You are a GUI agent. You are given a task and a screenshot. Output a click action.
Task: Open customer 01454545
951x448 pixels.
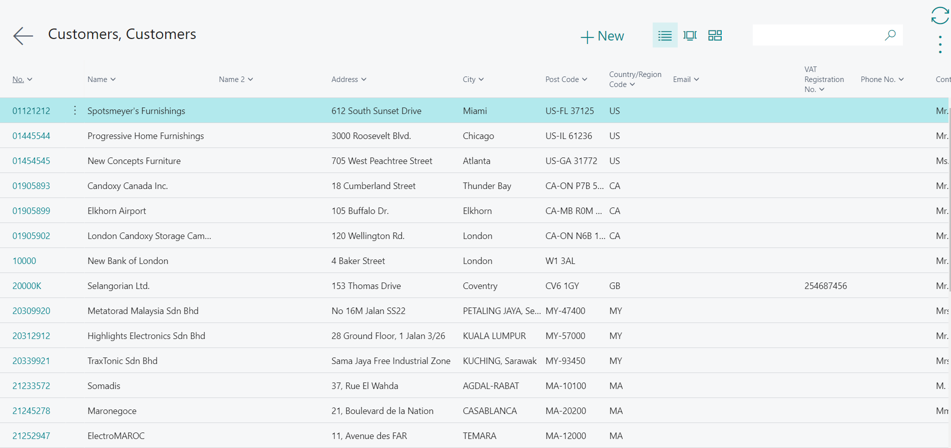[x=31, y=161]
